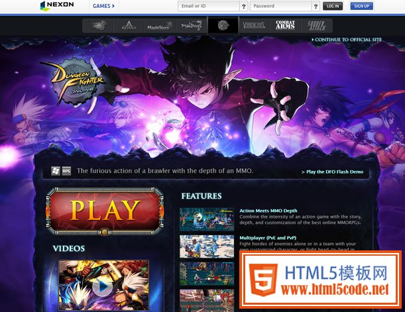
Task: Select the Vindictus game tab
Action: click(254, 26)
